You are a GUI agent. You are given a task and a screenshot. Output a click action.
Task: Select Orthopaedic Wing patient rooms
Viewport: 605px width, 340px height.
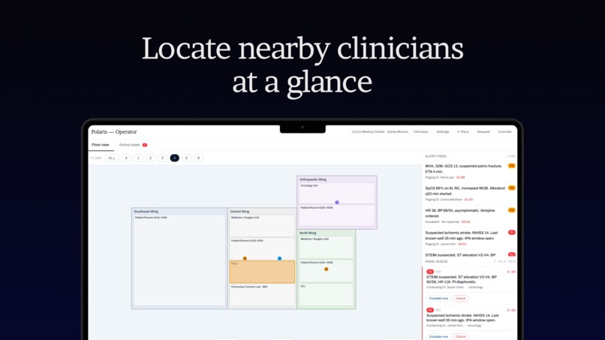337,215
